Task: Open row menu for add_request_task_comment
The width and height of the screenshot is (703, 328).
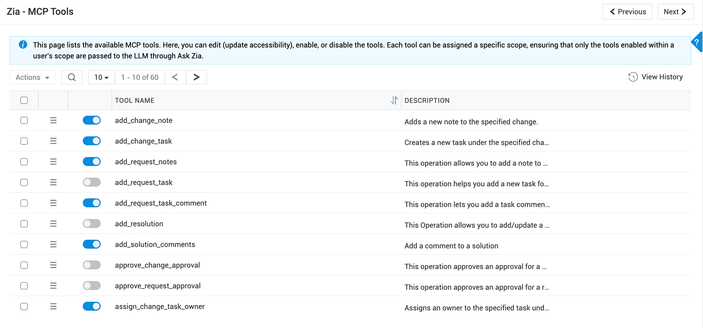Action: click(53, 203)
